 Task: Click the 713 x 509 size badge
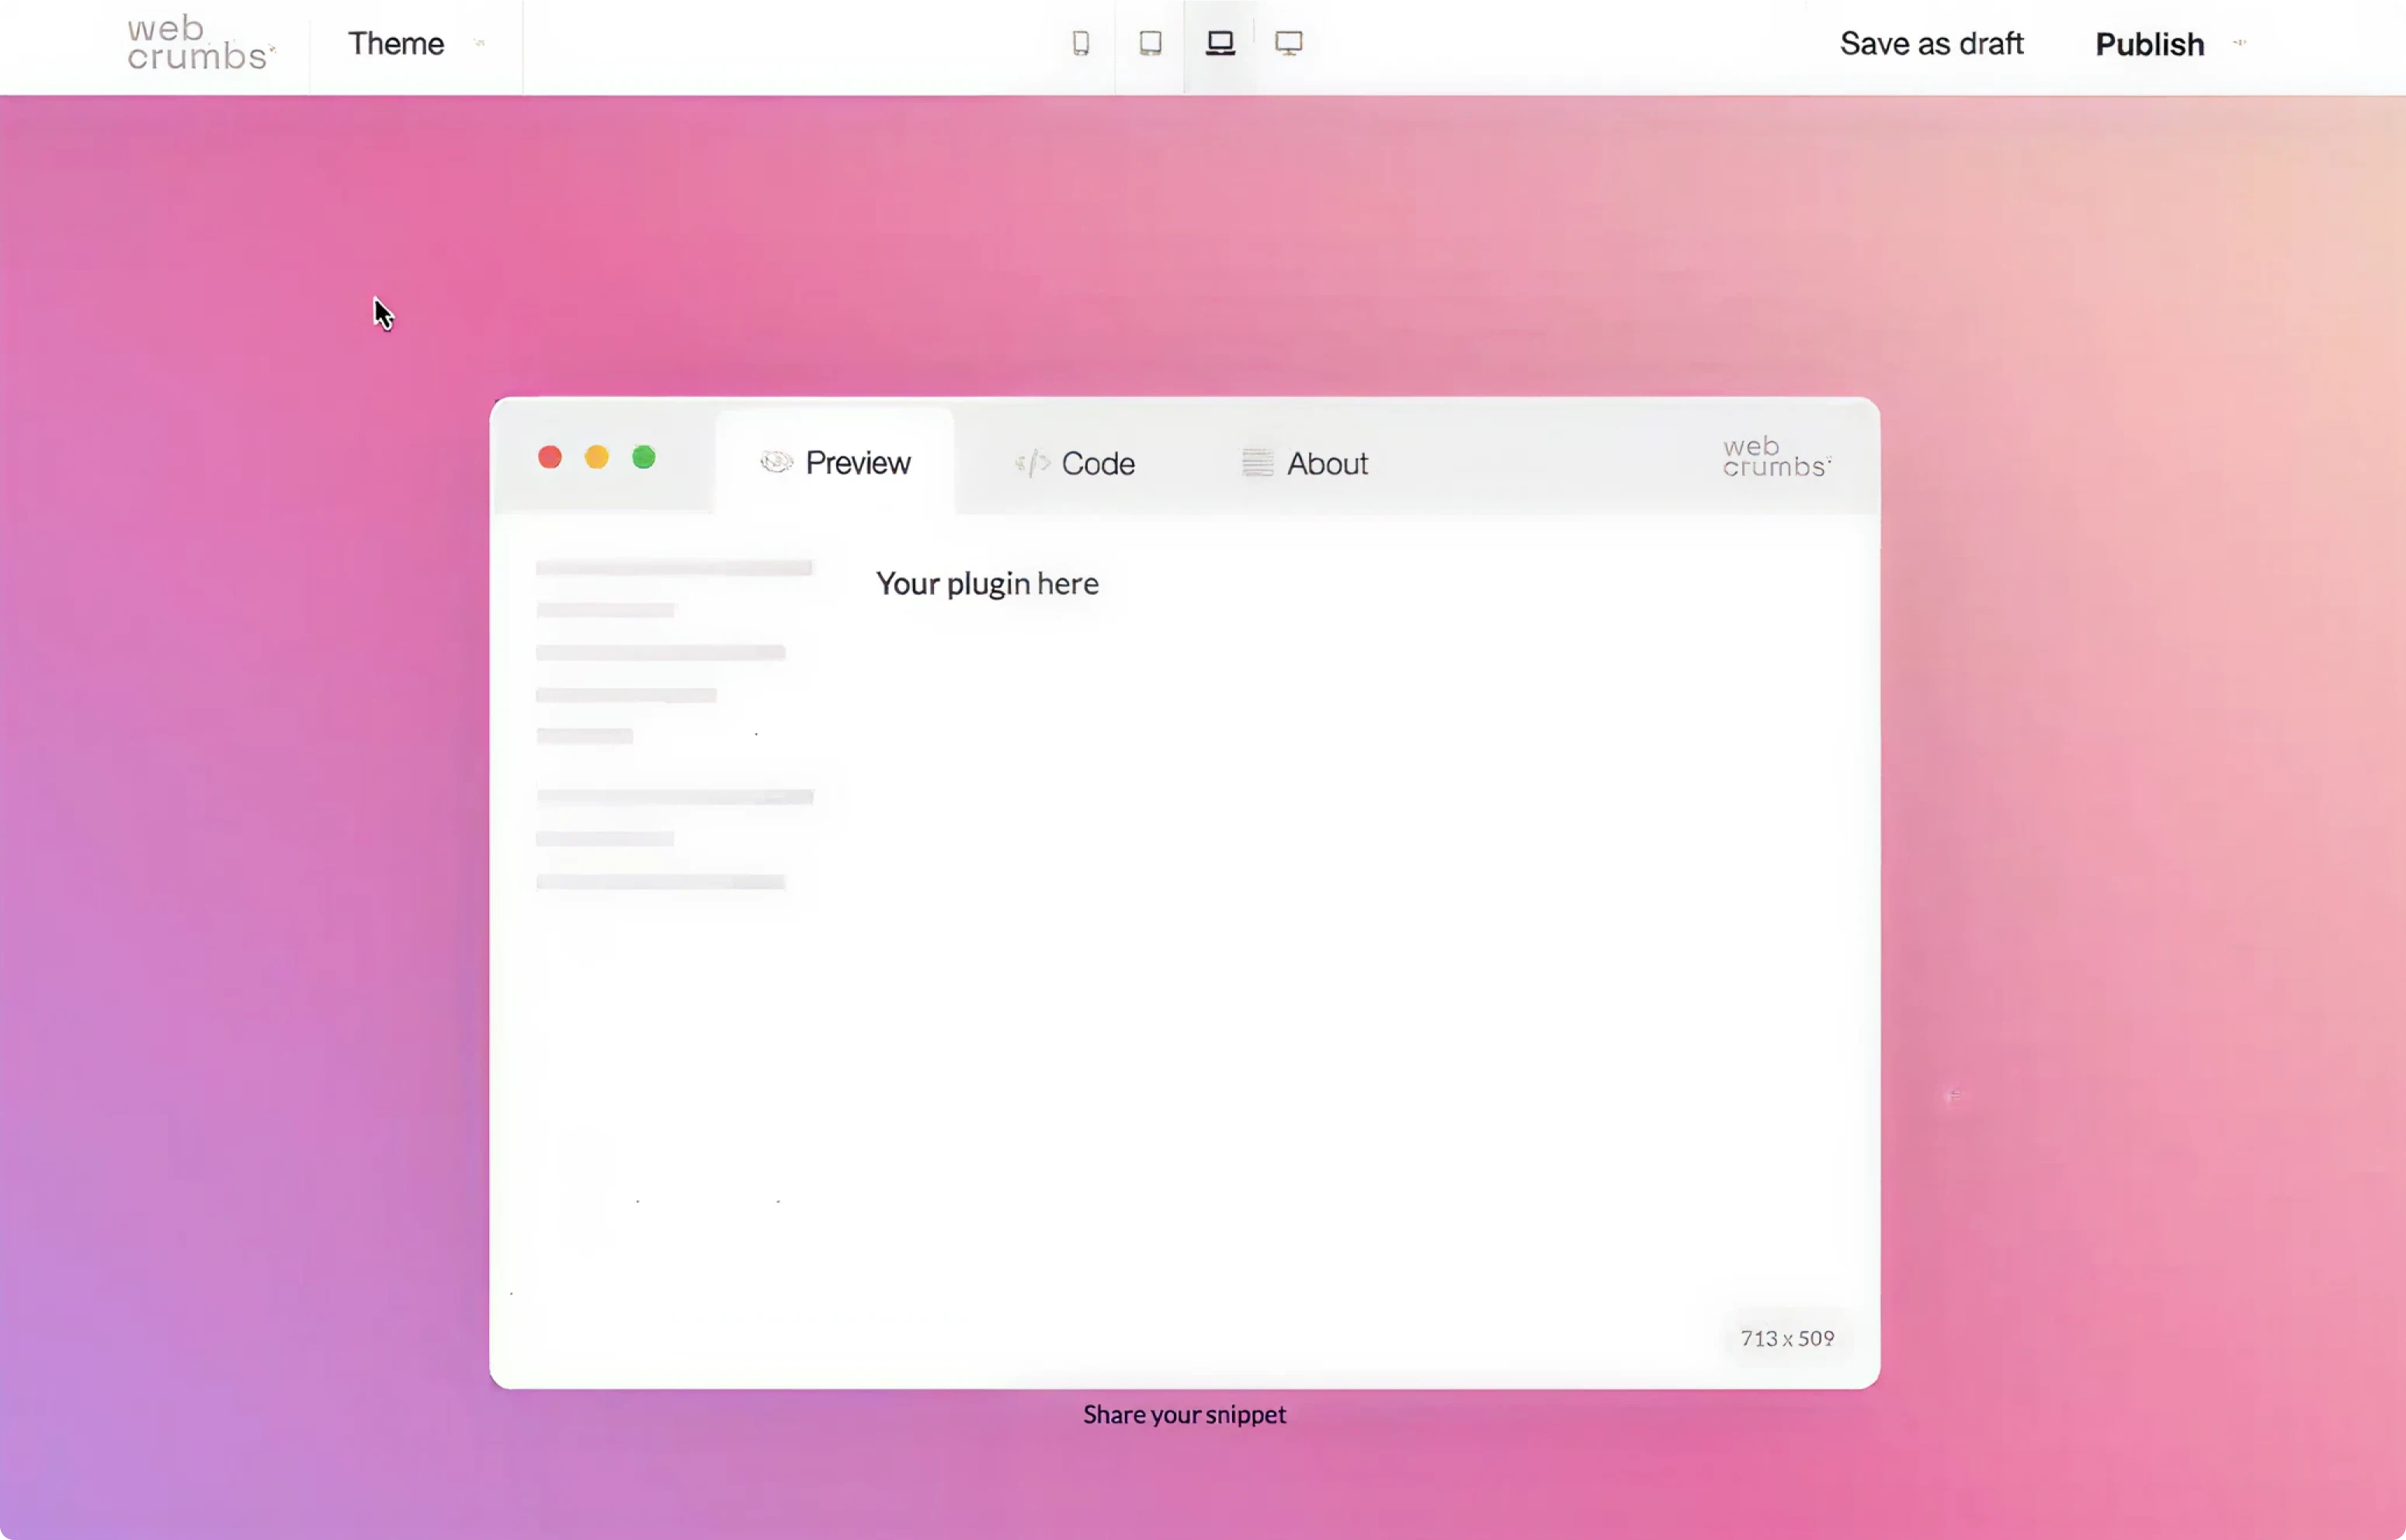pos(1786,1337)
